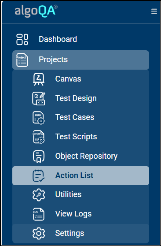161x246 pixels.
Task: Open Test Cases section
Action: pyautogui.click(x=80, y=117)
